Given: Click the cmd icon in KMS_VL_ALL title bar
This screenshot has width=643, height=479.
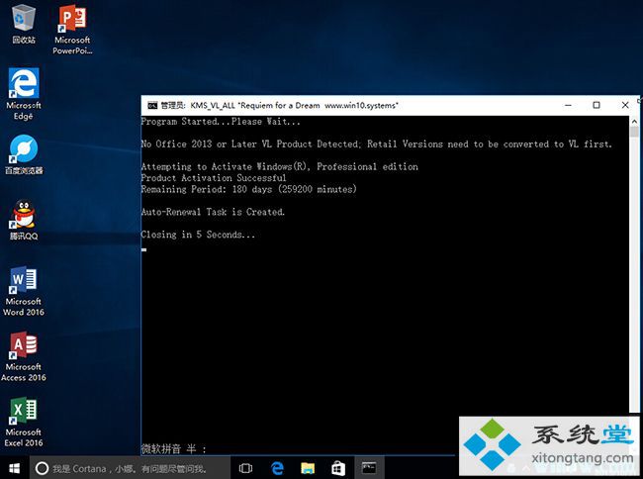Looking at the screenshot, I should tap(152, 105).
